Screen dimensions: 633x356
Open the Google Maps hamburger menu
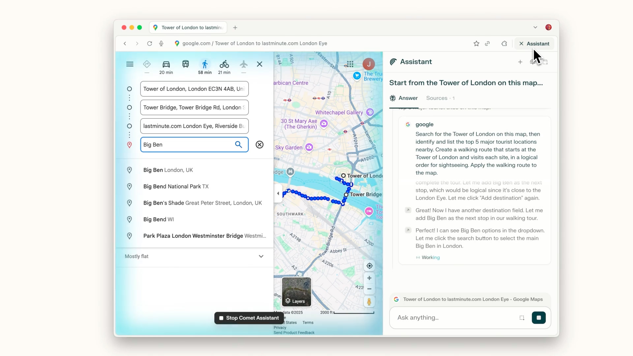(x=130, y=64)
